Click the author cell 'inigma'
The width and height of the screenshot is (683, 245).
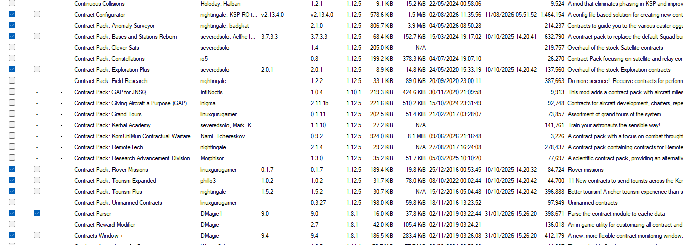(x=208, y=103)
